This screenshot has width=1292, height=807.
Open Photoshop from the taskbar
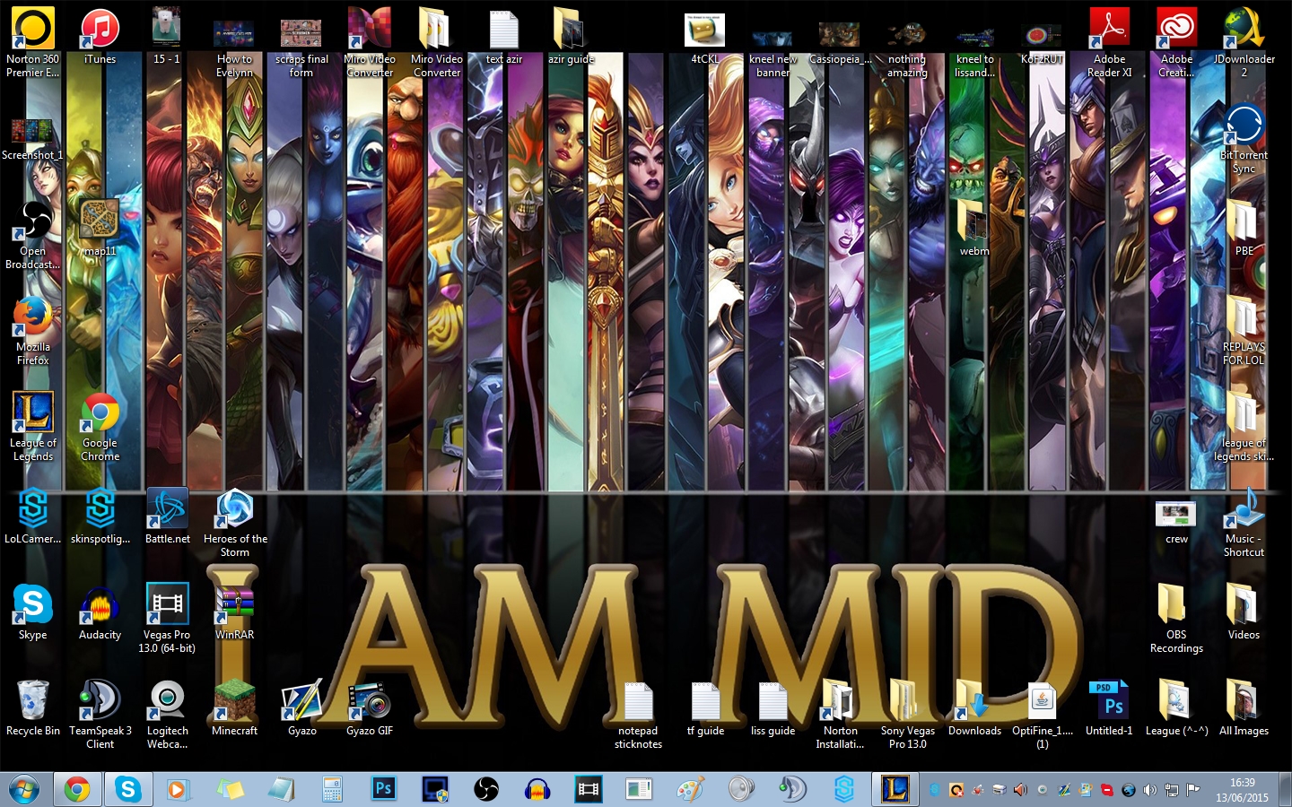click(x=383, y=789)
